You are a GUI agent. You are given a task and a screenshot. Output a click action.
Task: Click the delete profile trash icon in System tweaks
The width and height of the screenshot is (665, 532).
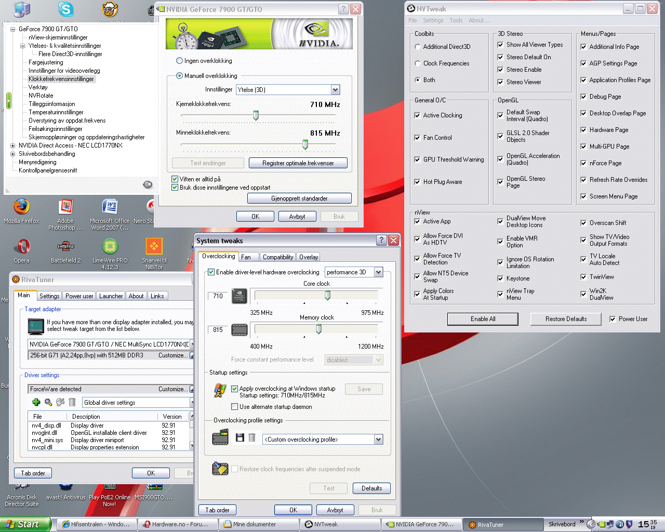[252, 438]
